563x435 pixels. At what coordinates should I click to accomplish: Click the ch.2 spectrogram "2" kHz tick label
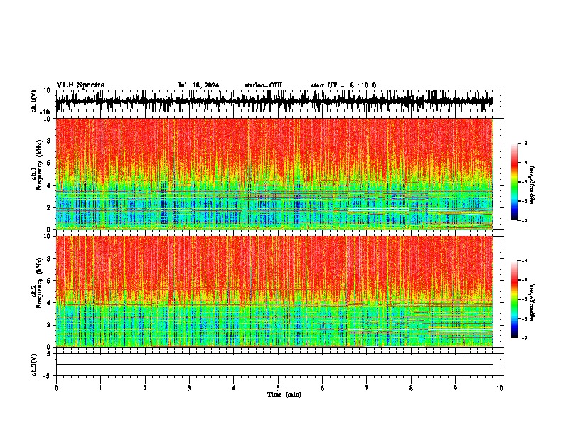(49, 325)
